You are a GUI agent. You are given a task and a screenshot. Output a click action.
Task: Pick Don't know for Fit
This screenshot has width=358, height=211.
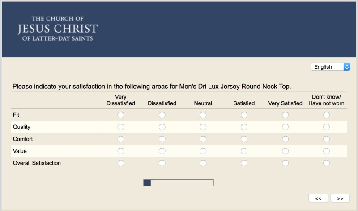(x=327, y=115)
